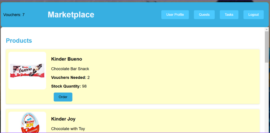Click the scrollbar up arrow
The image size is (270, 133).
[x=267, y=29]
